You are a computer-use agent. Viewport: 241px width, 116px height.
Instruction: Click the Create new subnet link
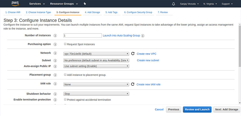coord(148,60)
